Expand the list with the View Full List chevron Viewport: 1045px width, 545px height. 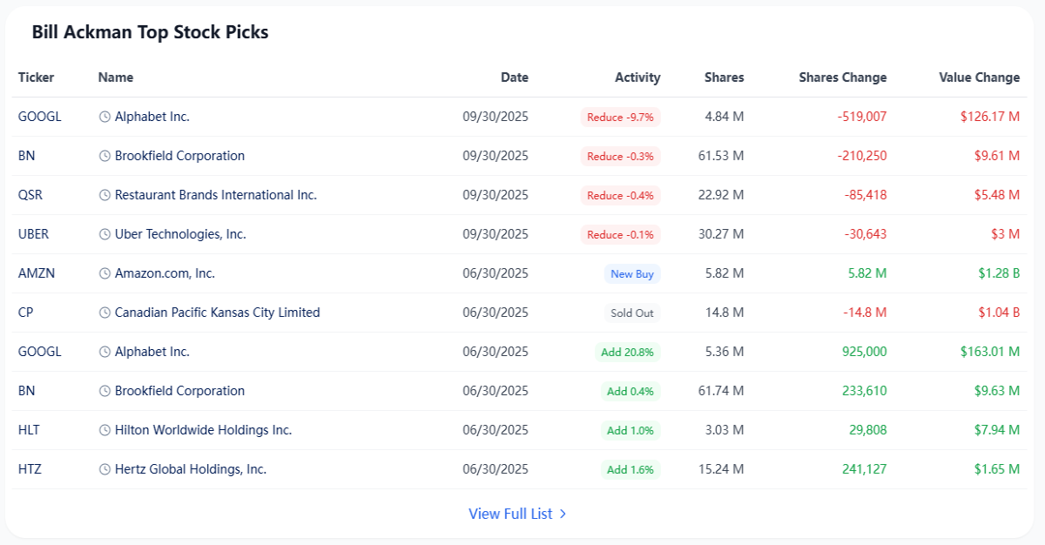click(563, 514)
